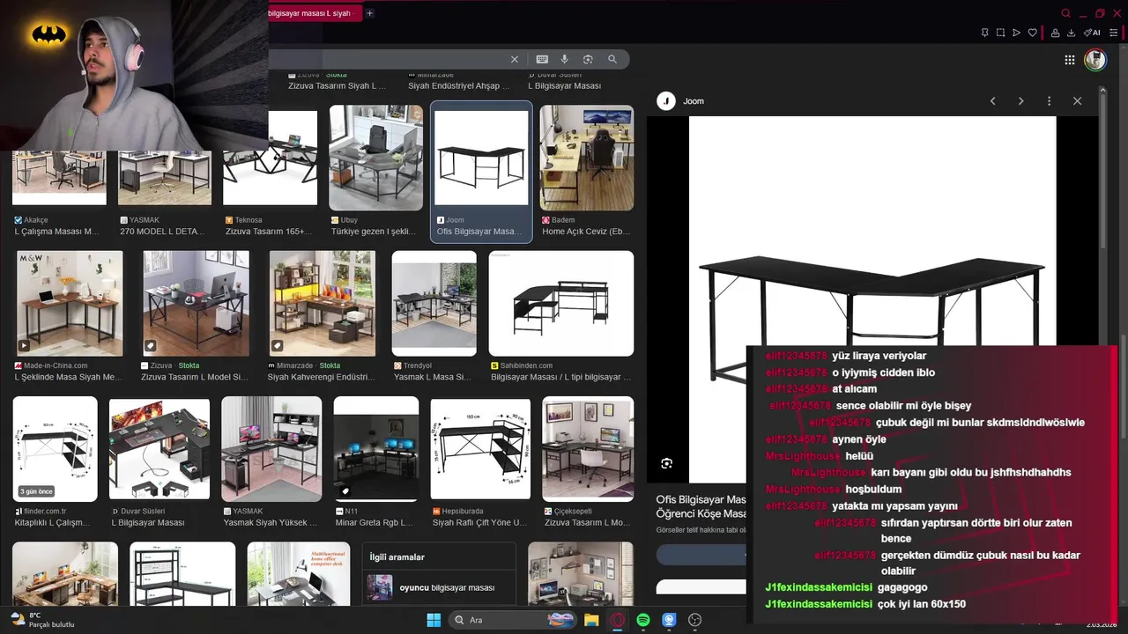Open the weather widget showing 8°C
This screenshot has height=634, width=1128.
coord(41,620)
